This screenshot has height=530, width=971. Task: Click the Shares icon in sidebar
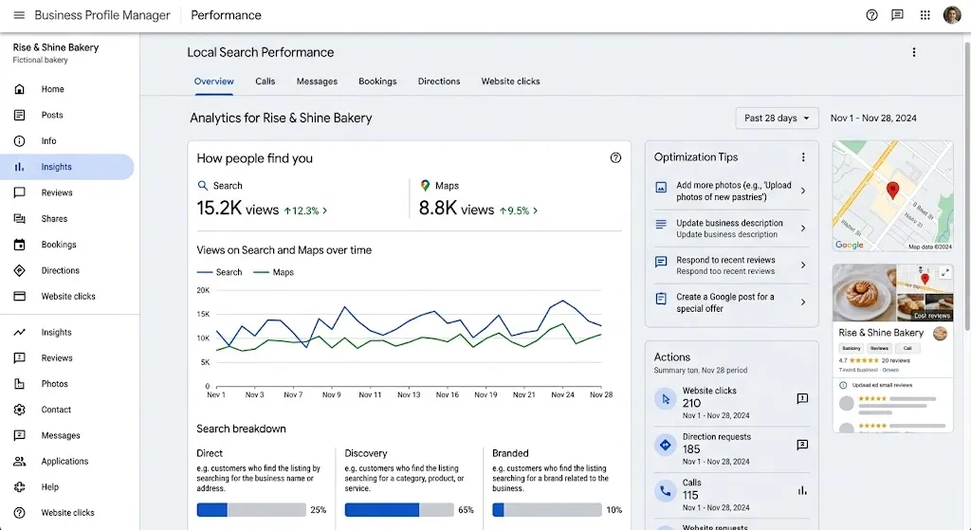[x=19, y=219]
